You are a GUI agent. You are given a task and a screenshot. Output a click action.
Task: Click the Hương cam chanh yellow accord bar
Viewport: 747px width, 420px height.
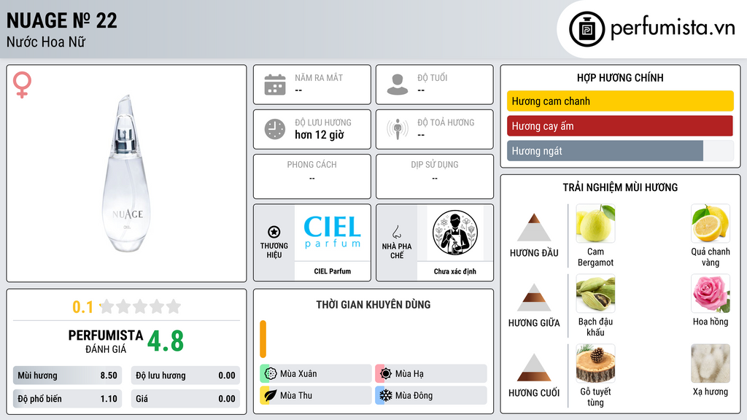[620, 101]
